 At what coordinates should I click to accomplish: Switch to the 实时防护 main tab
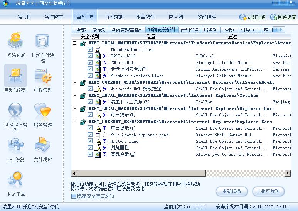pos(54,17)
